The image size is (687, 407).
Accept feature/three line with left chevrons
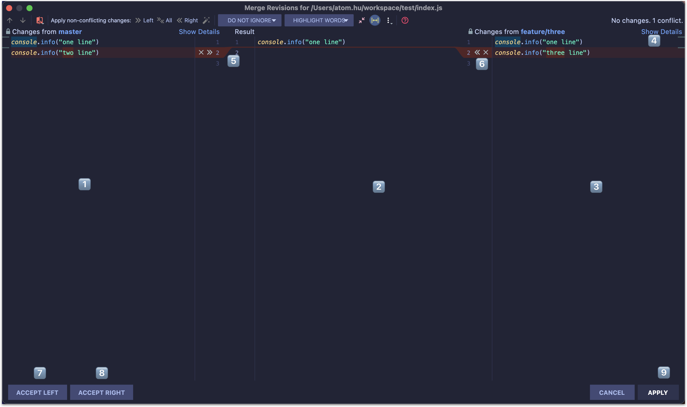(x=477, y=52)
